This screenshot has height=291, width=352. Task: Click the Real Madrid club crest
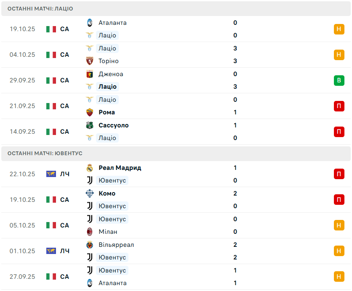(x=90, y=168)
